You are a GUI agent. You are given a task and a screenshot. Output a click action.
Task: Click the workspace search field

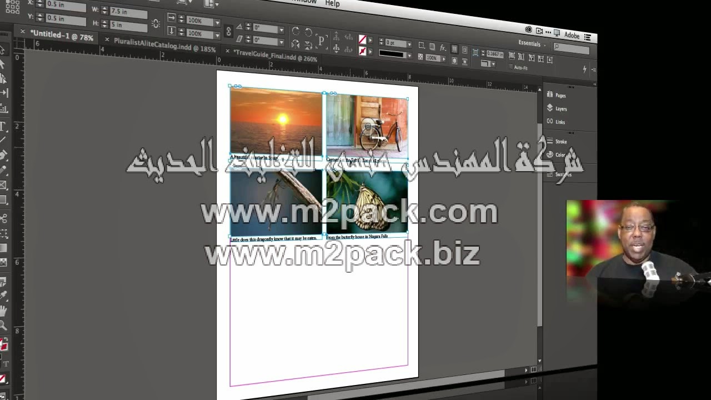pos(572,49)
